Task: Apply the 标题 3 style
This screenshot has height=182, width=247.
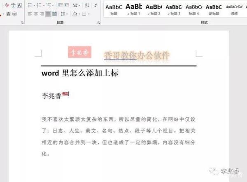Action: pos(174,10)
